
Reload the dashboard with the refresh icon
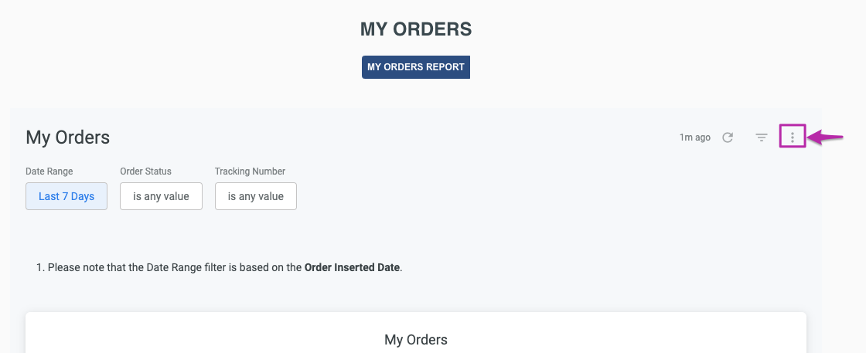click(x=728, y=137)
